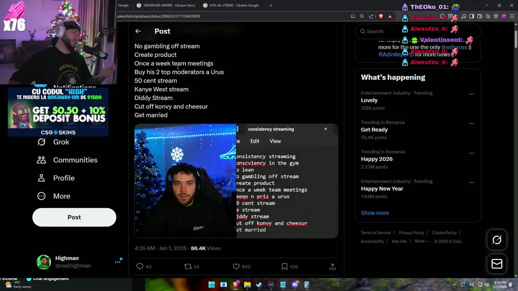Open the browser profile avatar
Image resolution: width=518 pixels, height=291 pixels.
pos(504,16)
